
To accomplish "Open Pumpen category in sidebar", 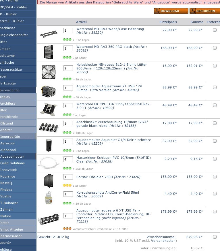I will pyautogui.click(x=18, y=49).
